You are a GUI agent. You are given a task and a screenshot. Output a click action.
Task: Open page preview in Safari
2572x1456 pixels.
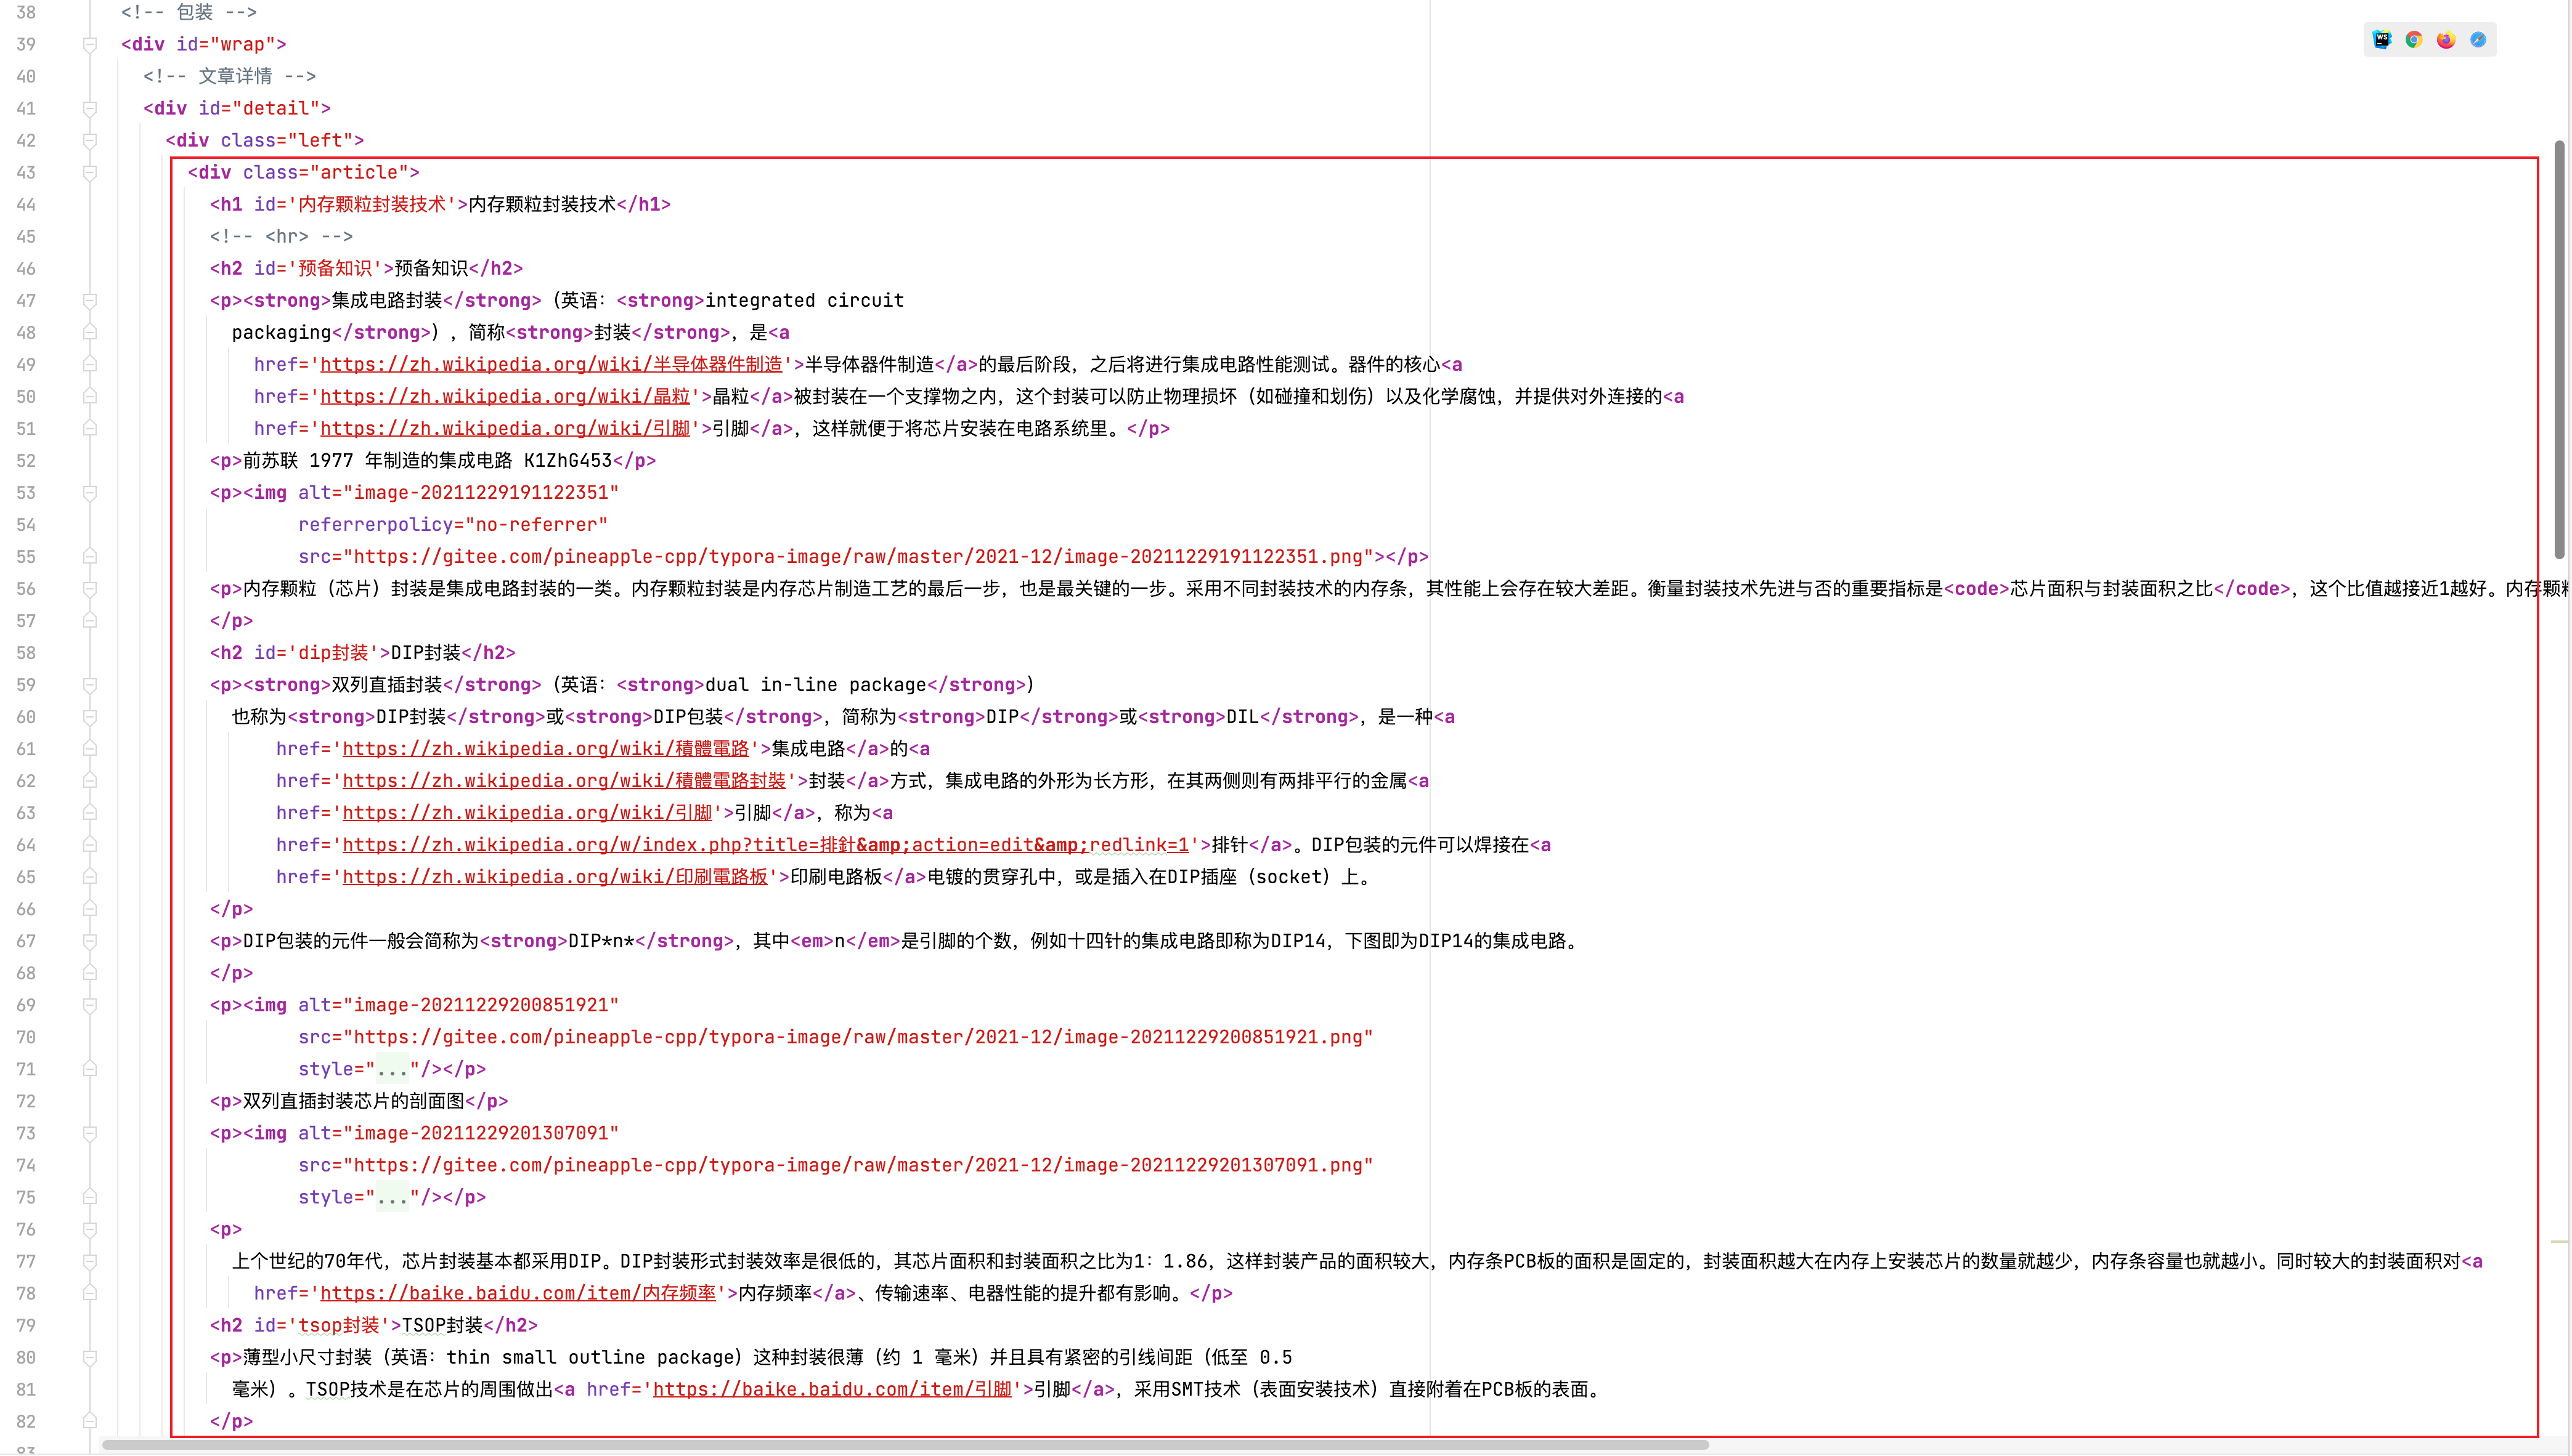2478,40
